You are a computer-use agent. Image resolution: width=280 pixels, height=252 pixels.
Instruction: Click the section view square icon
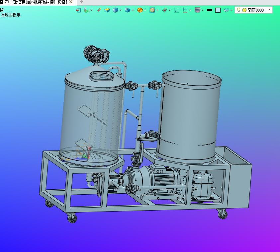point(152,10)
